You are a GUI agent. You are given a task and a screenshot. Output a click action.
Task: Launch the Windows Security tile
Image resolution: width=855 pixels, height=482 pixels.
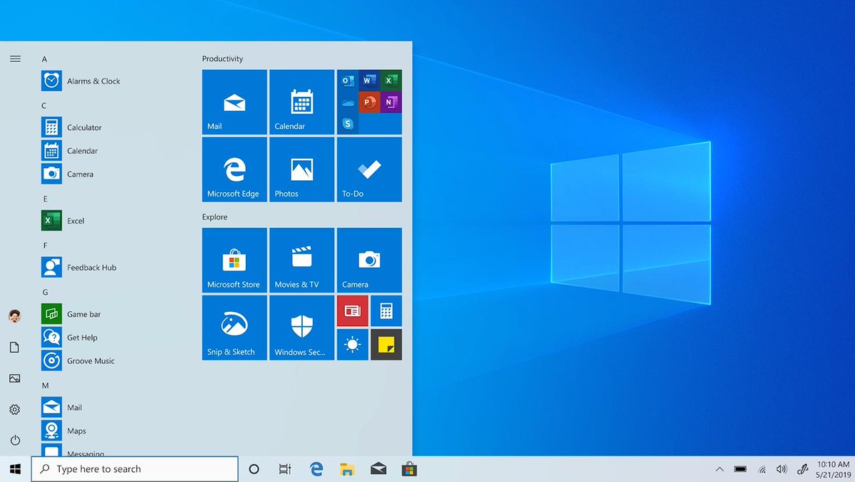301,328
